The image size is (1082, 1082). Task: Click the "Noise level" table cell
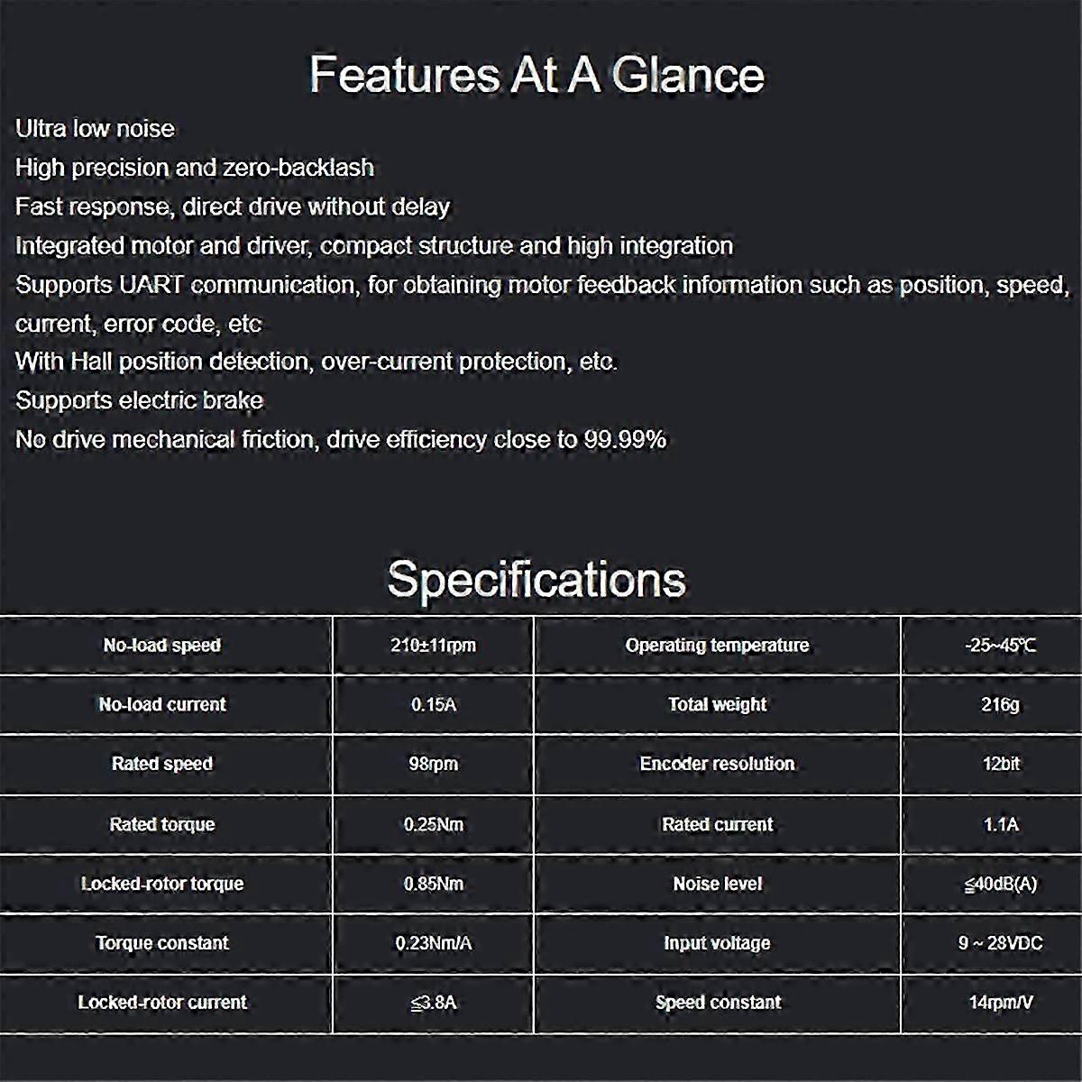717,884
